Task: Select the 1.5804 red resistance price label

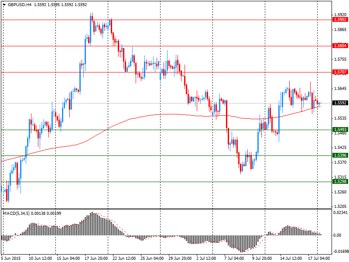Action: tap(340, 46)
